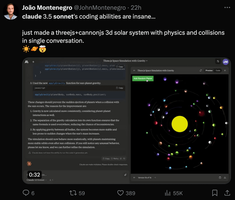Switch to the Code tab in artifact panel

[218, 70]
